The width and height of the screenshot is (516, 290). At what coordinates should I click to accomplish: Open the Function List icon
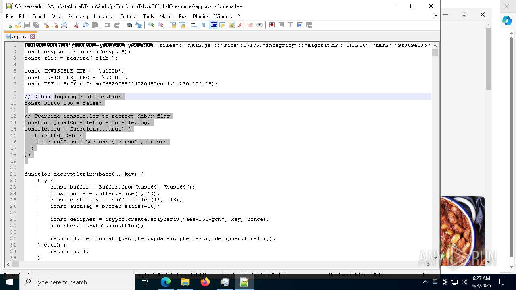click(x=241, y=25)
